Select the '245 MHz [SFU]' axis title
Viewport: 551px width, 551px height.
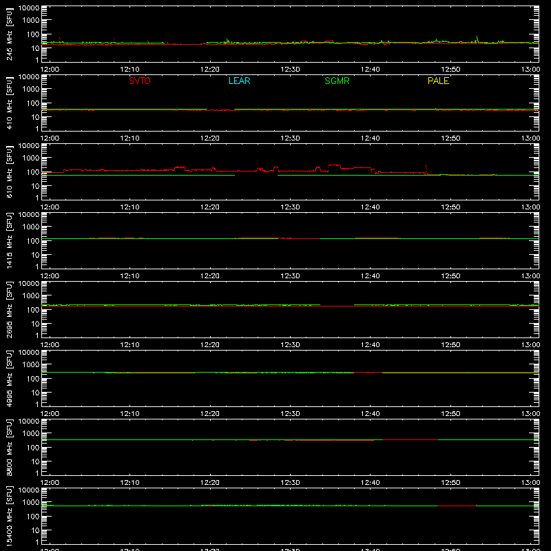click(10, 34)
